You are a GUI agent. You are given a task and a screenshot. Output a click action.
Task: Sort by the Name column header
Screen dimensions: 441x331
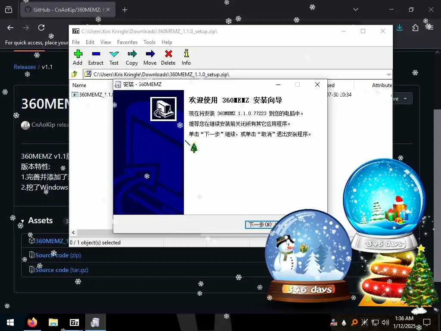click(79, 85)
